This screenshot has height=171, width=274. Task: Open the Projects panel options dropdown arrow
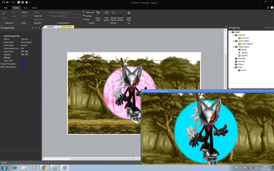266,28
